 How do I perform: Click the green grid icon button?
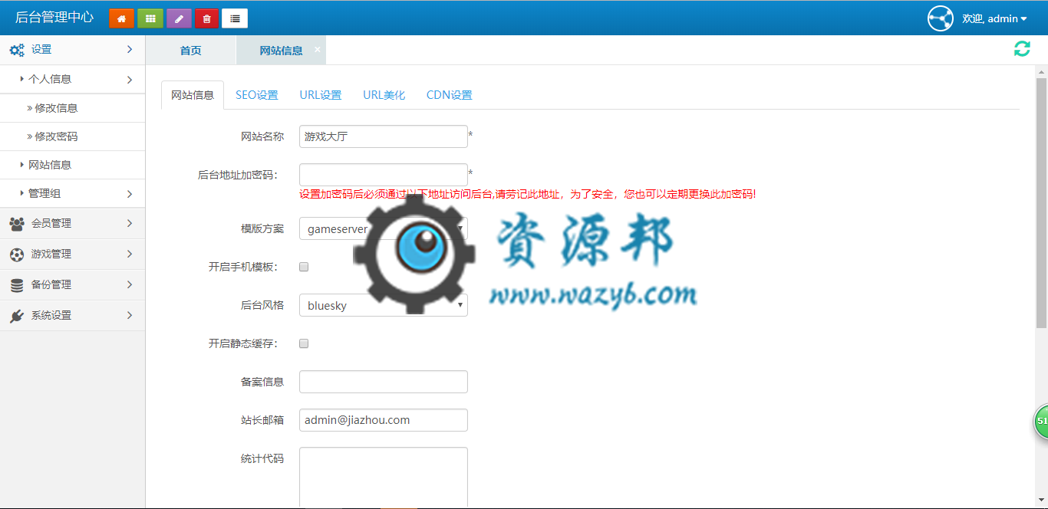(150, 18)
